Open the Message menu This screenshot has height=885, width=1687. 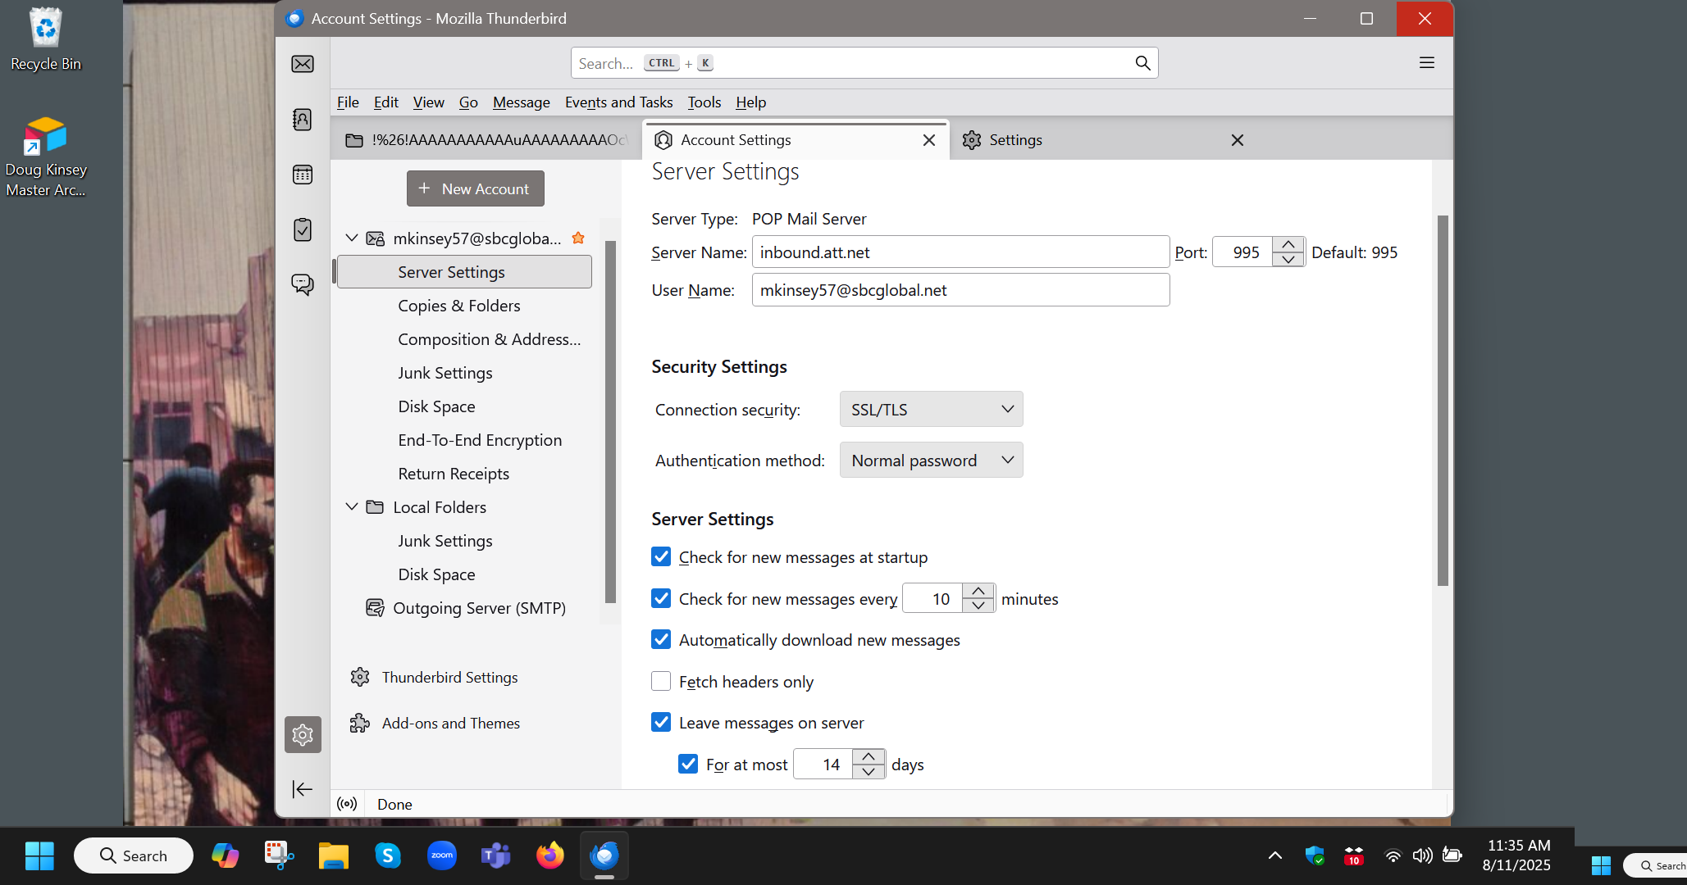tap(521, 102)
